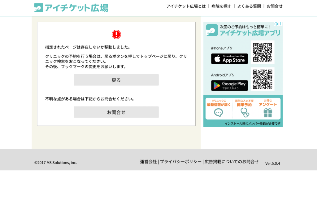
Task: Click the stethoscope 簡単予約 icon
Action: click(x=245, y=113)
